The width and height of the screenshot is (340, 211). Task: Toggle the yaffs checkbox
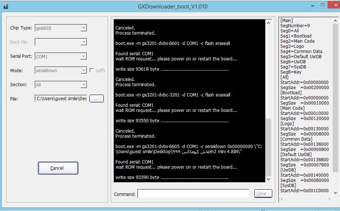coord(92,71)
